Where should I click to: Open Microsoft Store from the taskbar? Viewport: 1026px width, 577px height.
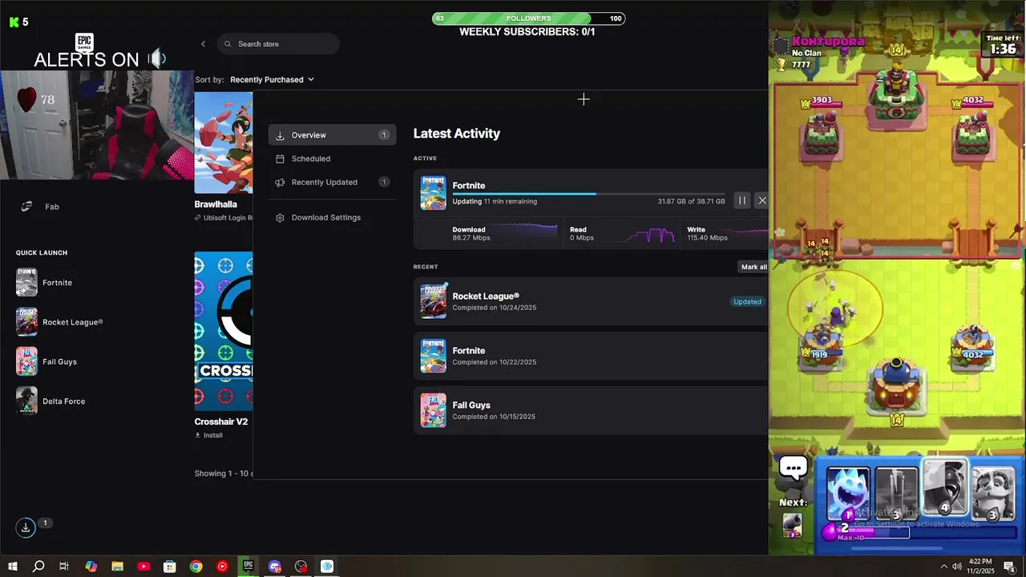pos(170,567)
